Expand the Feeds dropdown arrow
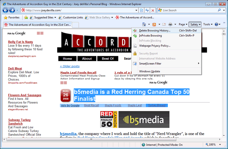 click(159, 24)
